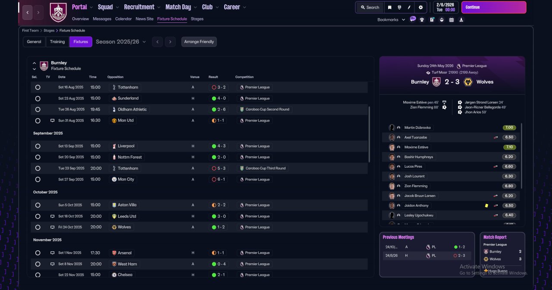Select the Aston Villa fixture radio button

(x=38, y=205)
